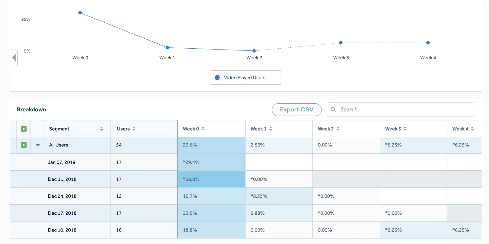Viewport: 489px width, 244px height.
Task: Select the Week 3 chart data point
Action: [341, 43]
